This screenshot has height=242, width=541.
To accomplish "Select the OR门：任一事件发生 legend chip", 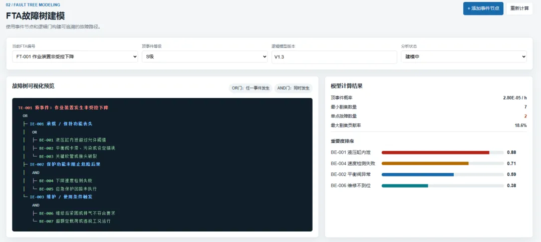I will (x=251, y=88).
